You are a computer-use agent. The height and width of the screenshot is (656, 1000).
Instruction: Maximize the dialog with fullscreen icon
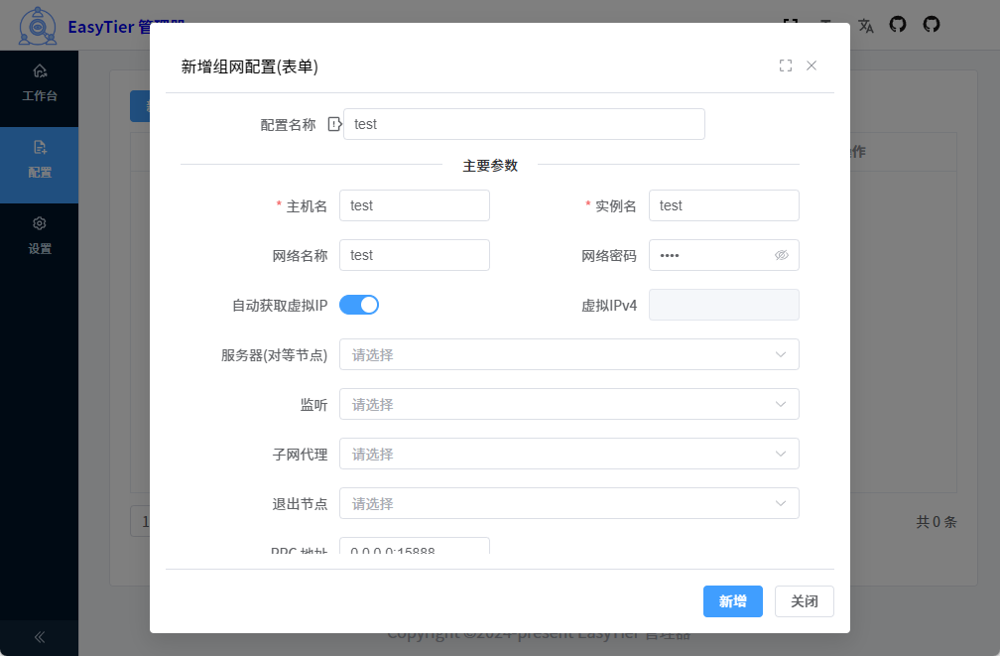coord(786,66)
